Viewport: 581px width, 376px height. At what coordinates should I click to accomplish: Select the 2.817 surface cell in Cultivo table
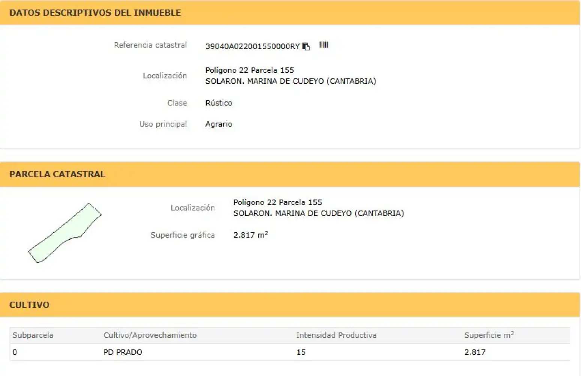pos(475,352)
